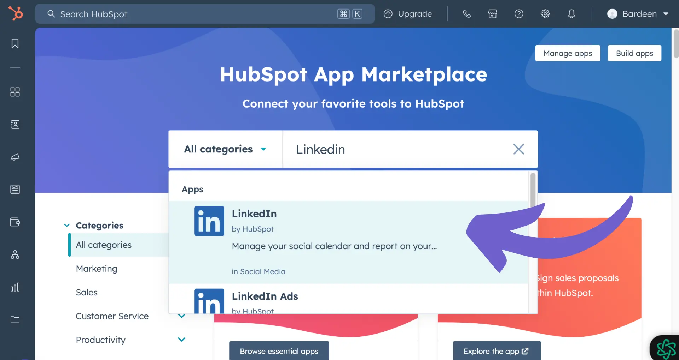Open the Automation sidebar icon
This screenshot has height=360, width=679.
15,254
